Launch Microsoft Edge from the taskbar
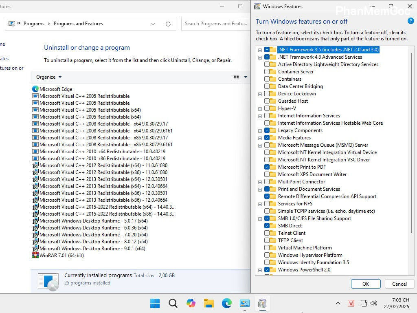 (226, 303)
